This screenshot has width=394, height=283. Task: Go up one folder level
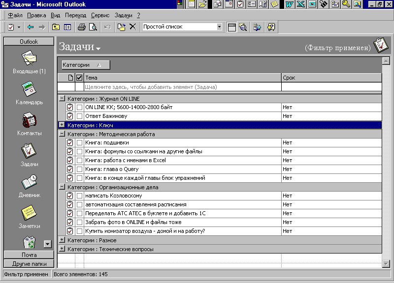(x=56, y=27)
